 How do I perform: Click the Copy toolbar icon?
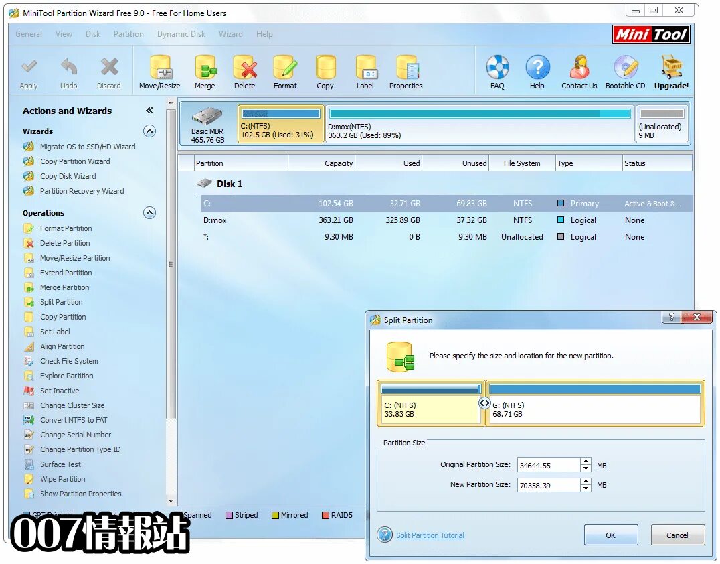[x=325, y=68]
